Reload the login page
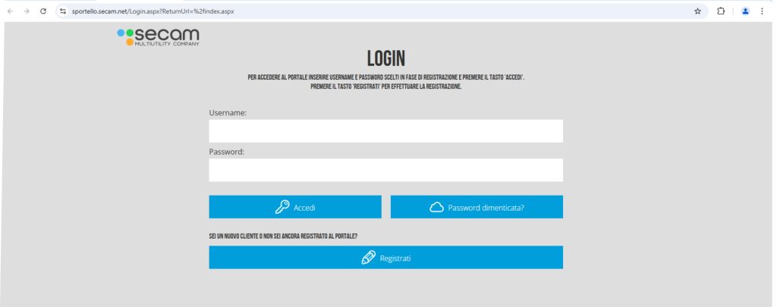777x307 pixels. pyautogui.click(x=43, y=11)
